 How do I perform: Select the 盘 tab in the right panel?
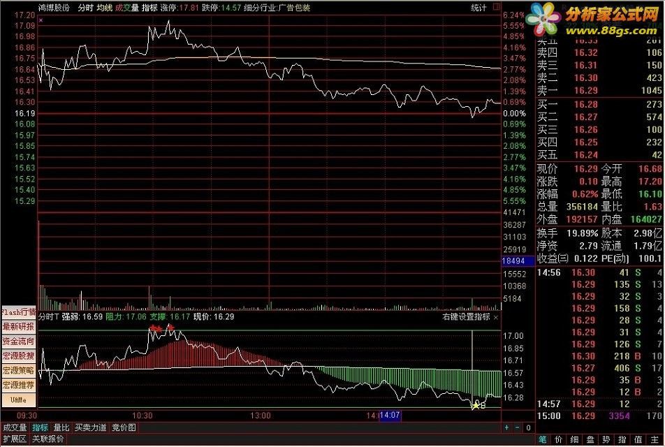point(590,439)
